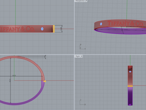Open the Perspective viewport title menu

click(80, 1)
